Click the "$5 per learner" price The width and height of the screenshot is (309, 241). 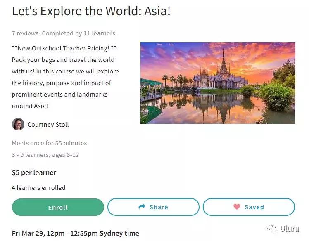34,172
